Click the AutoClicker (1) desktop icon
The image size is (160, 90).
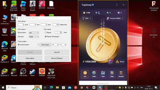(154, 33)
